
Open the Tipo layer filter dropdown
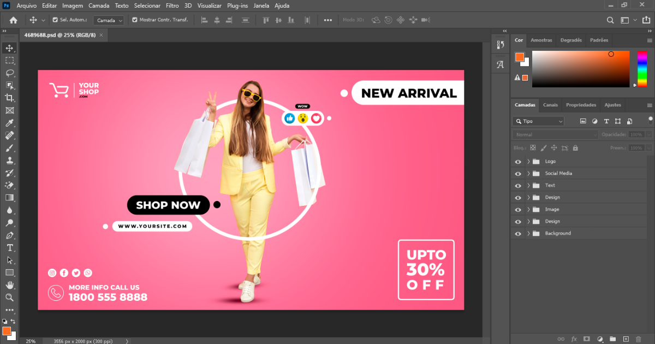[538, 121]
